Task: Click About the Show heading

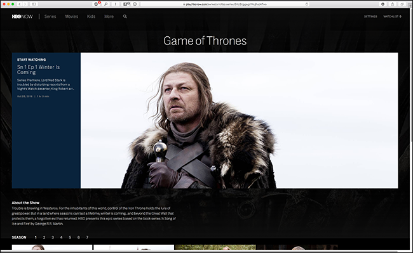Action: pos(25,203)
